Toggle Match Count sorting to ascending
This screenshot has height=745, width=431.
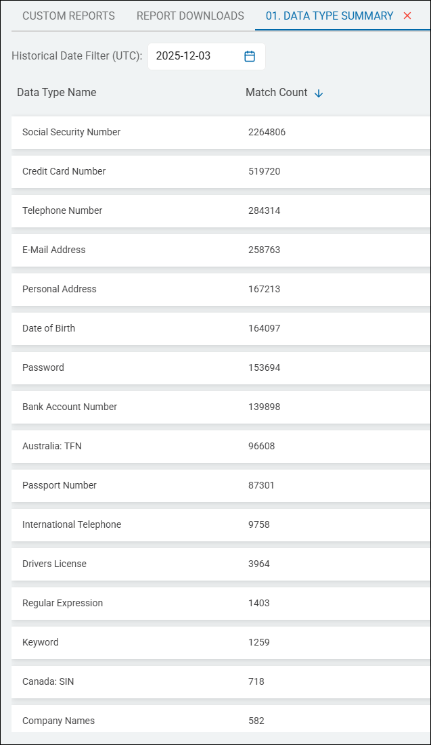(x=318, y=93)
